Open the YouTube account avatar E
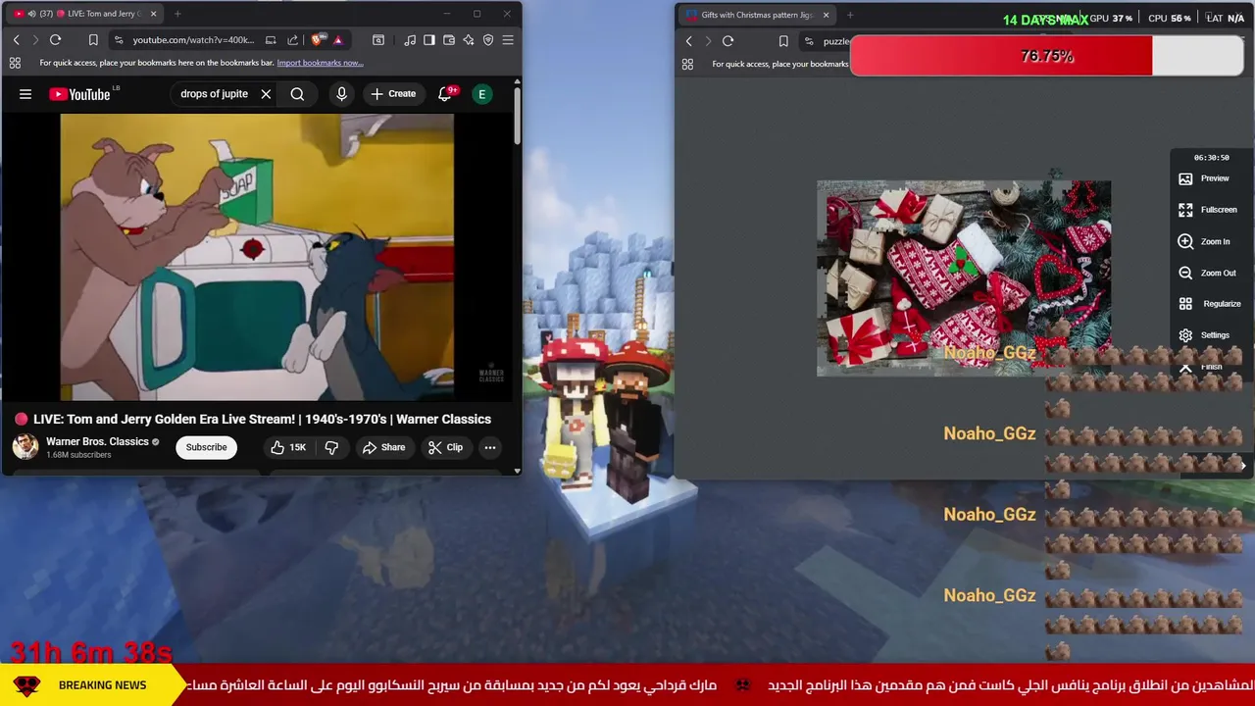The width and height of the screenshot is (1255, 706). [481, 94]
